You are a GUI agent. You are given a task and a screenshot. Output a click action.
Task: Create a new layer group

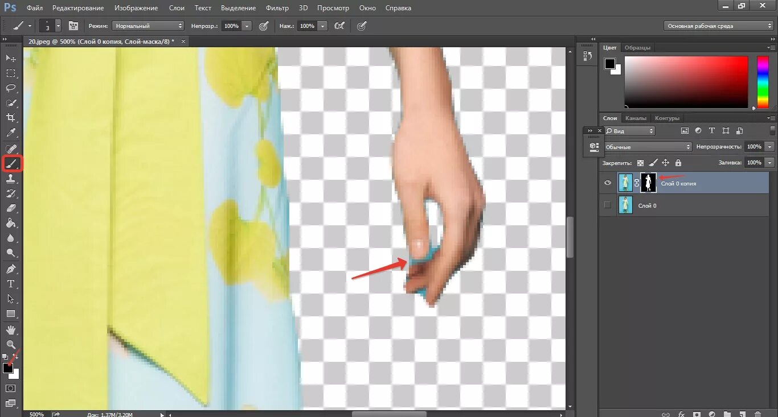coord(727,414)
